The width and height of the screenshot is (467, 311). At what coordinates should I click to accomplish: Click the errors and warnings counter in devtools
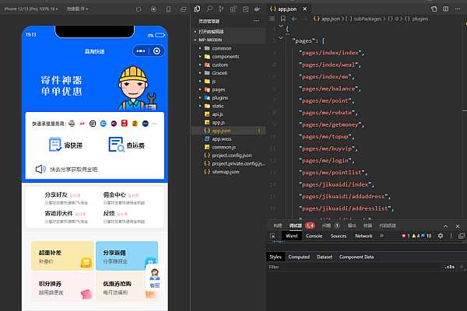click(416, 236)
